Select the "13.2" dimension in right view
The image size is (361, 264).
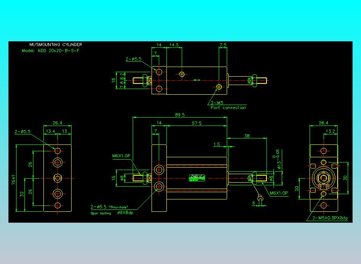click(x=330, y=131)
